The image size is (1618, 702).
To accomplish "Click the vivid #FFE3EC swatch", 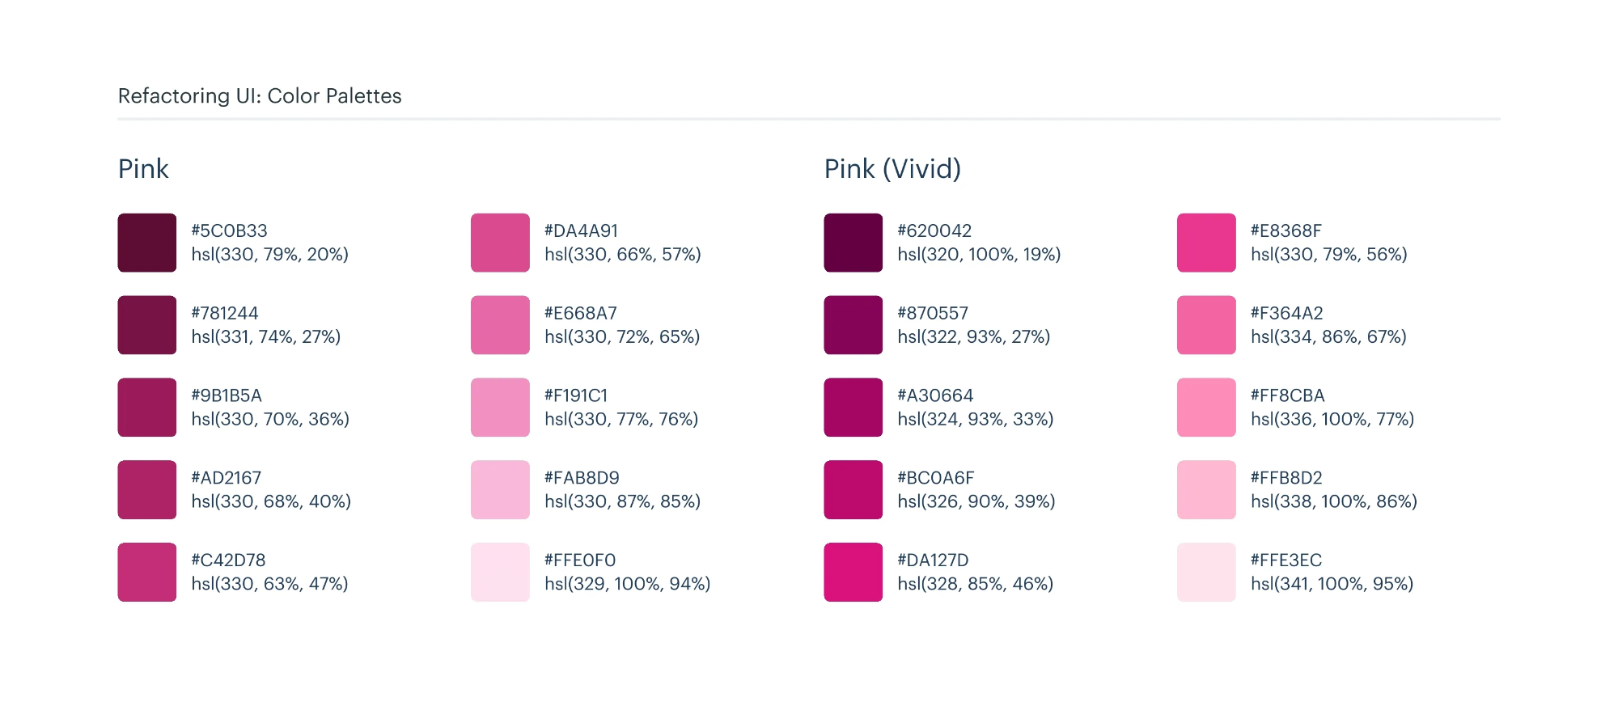I will (1206, 572).
